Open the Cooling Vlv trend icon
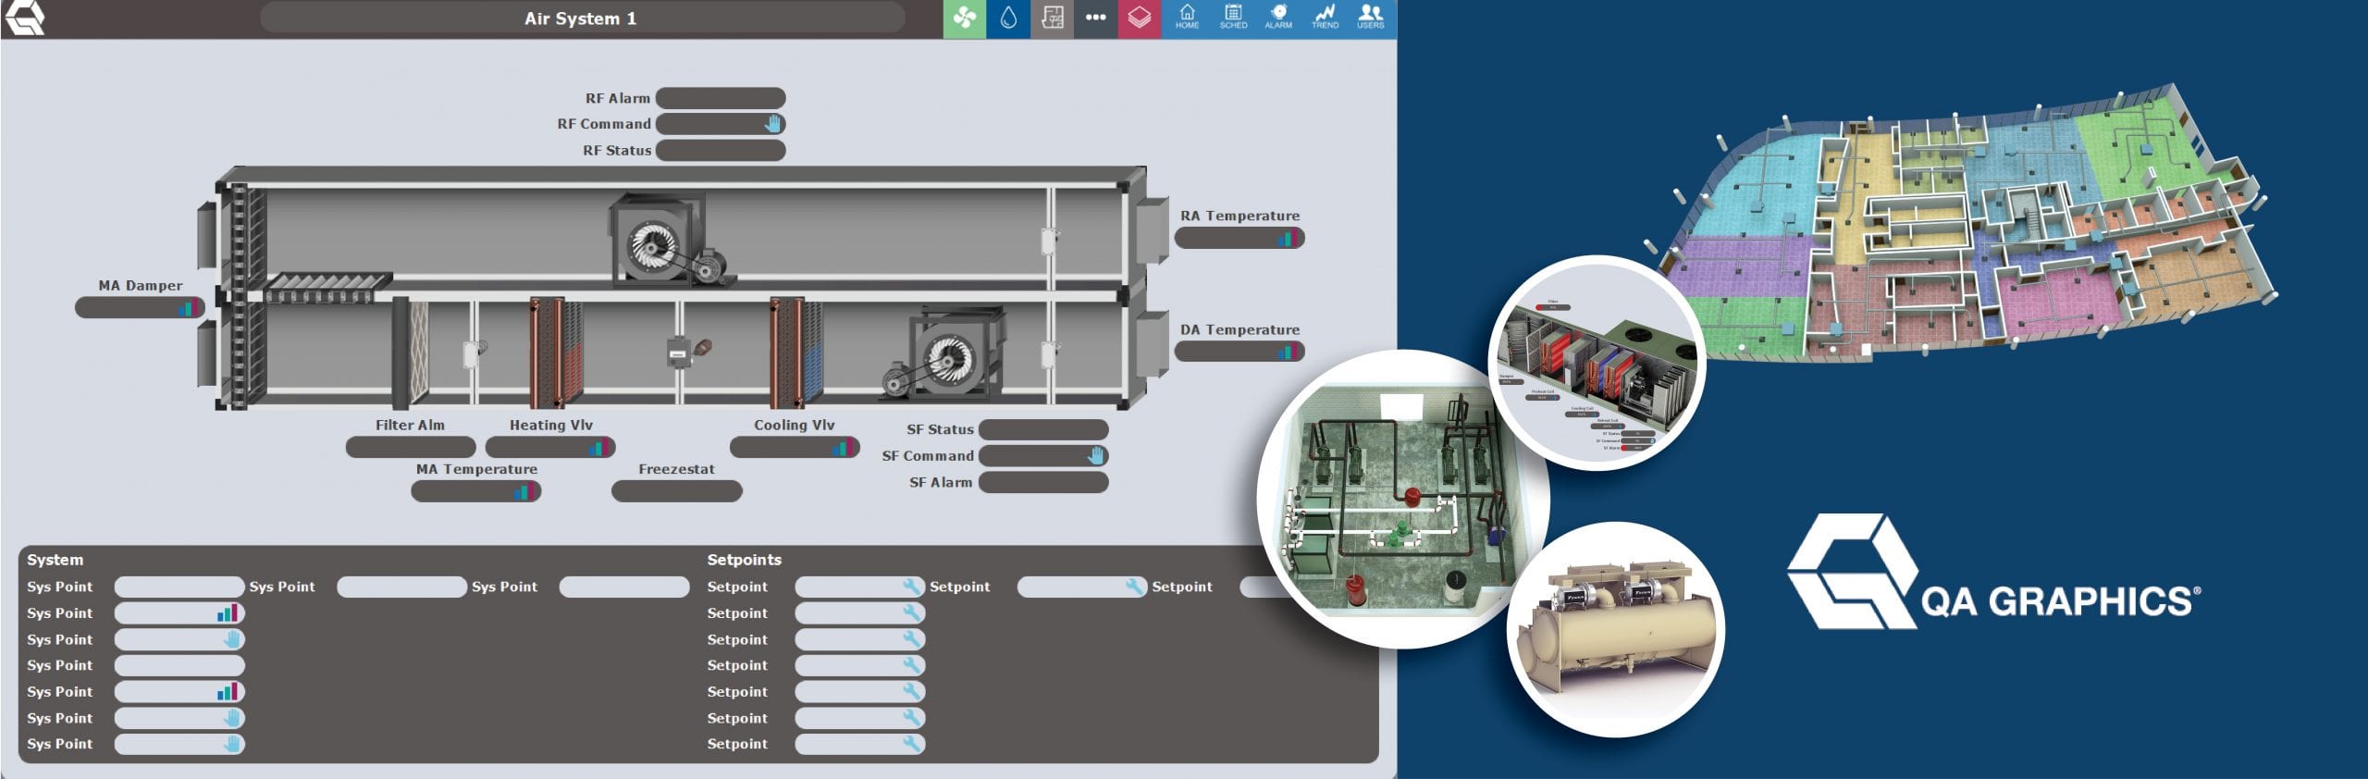Image resolution: width=2368 pixels, height=779 pixels. pyautogui.click(x=842, y=448)
